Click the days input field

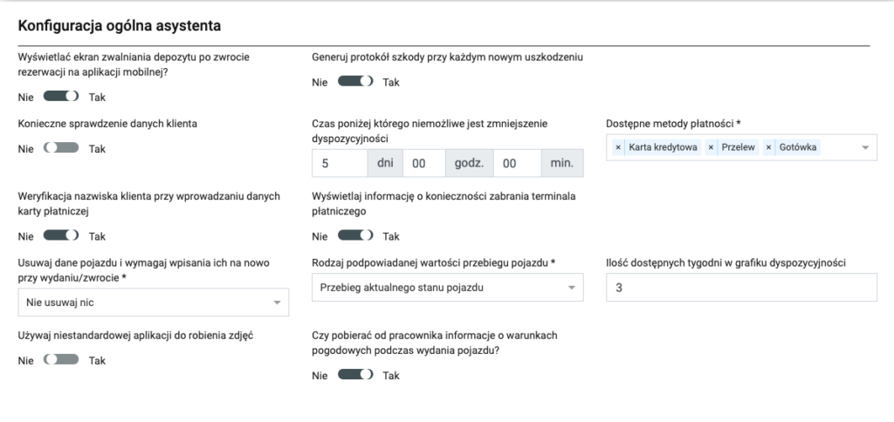pyautogui.click(x=339, y=163)
